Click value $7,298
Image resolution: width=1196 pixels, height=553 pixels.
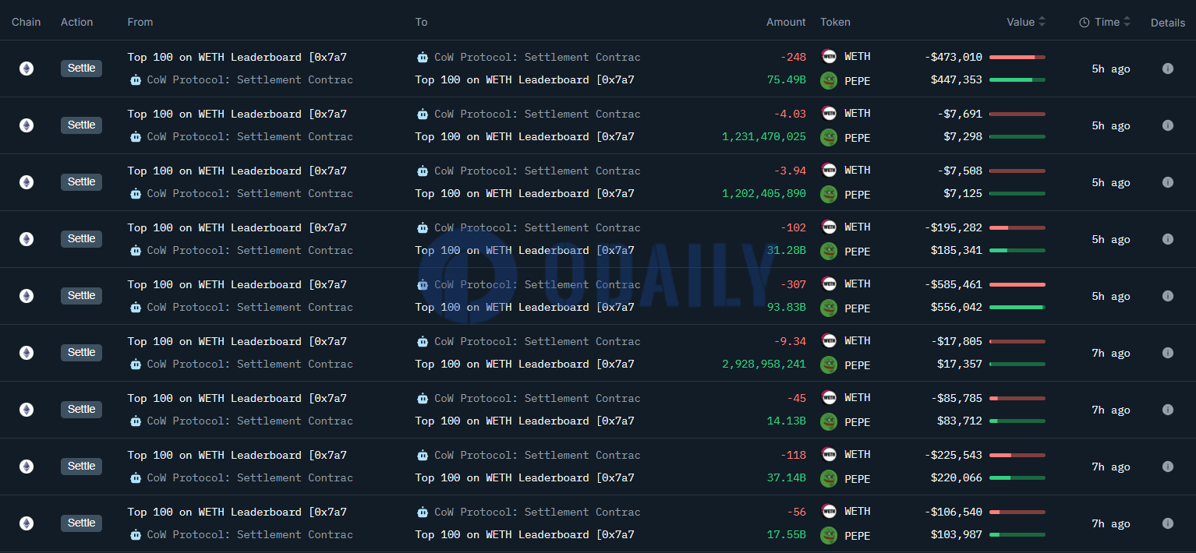(x=963, y=136)
